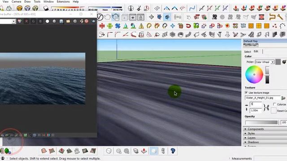Select the Flip Edge sandbox tool
The height and width of the screenshot is (161, 287).
[x=93, y=151]
